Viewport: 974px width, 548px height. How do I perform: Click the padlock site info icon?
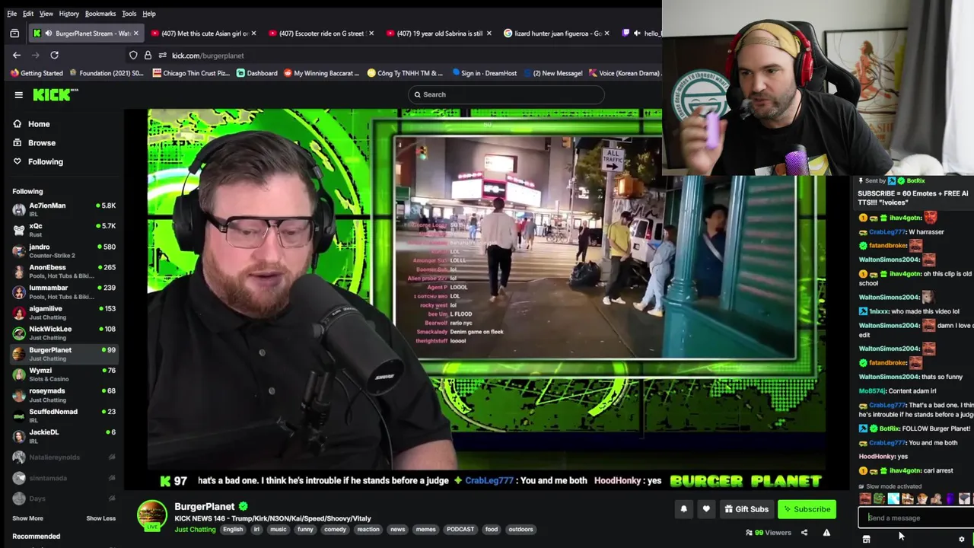point(148,56)
